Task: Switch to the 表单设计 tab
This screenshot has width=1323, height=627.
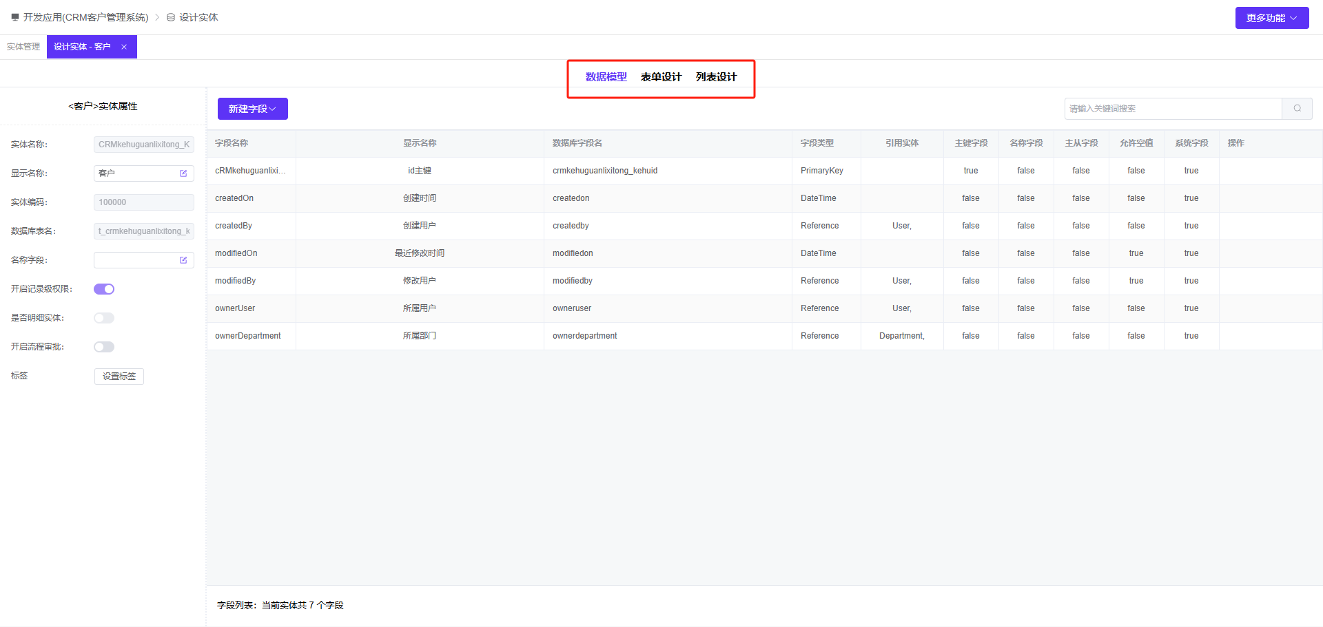Action: coord(661,77)
